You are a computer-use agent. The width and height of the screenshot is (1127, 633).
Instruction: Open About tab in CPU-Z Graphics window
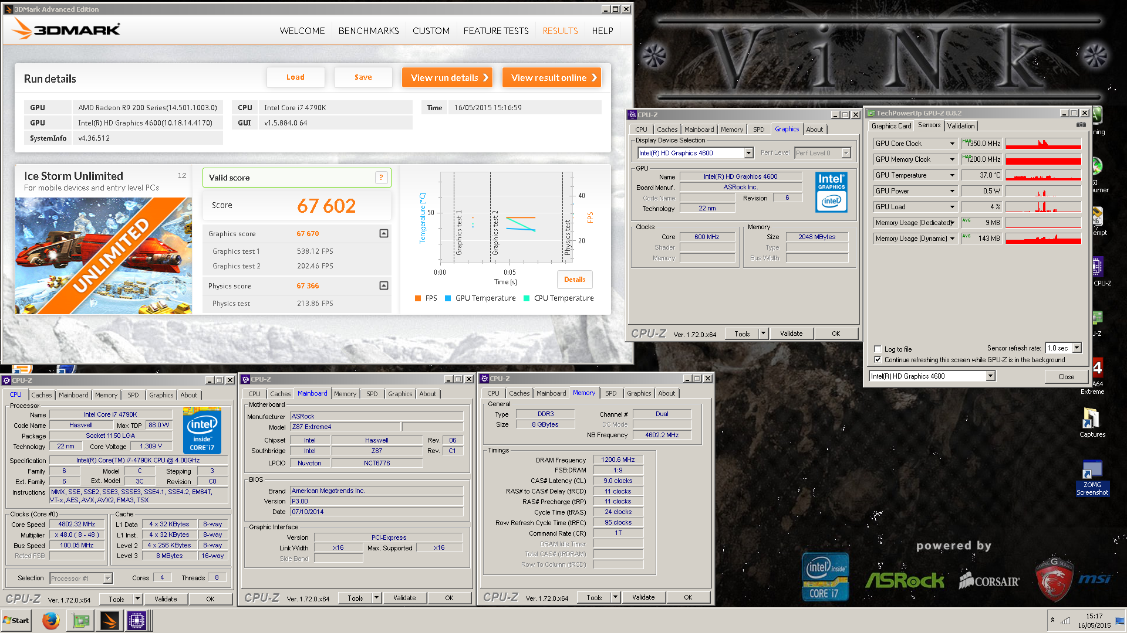pos(814,130)
